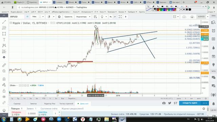Viewport: 217px width, 122px height.
Task: Open the Редактор Pine tab
Action: tap(50, 104)
